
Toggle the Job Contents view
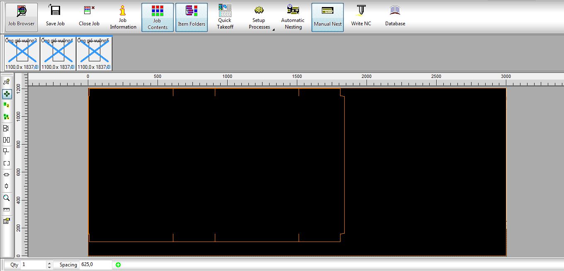(157, 17)
